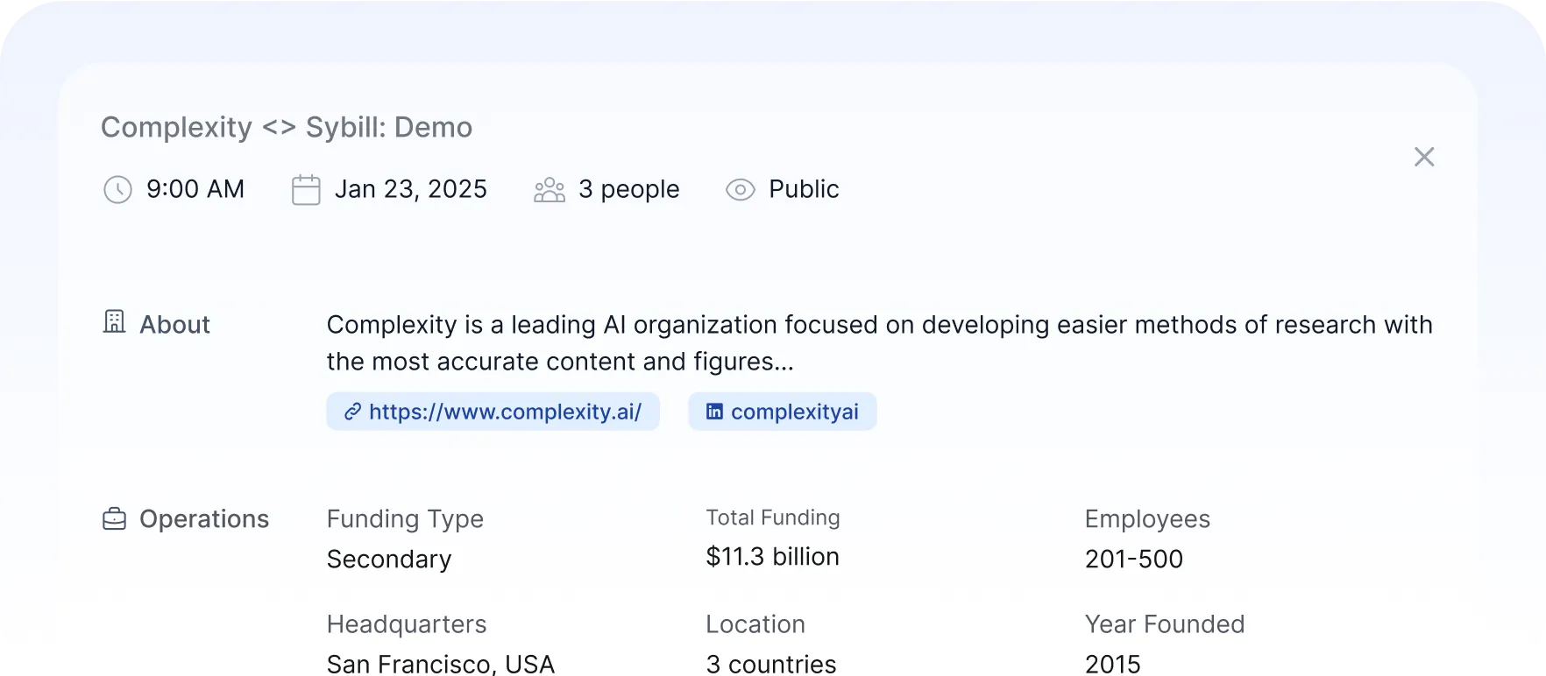This screenshot has width=1546, height=676.
Task: Click the people icon beside 3 people
Action: [x=550, y=189]
